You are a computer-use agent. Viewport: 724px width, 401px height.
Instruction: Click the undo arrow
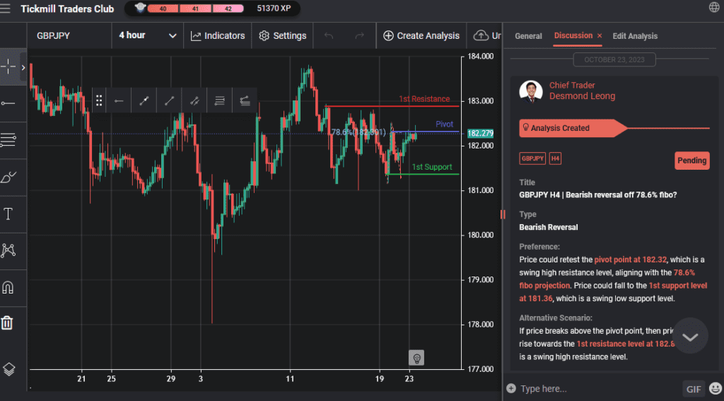tap(329, 35)
